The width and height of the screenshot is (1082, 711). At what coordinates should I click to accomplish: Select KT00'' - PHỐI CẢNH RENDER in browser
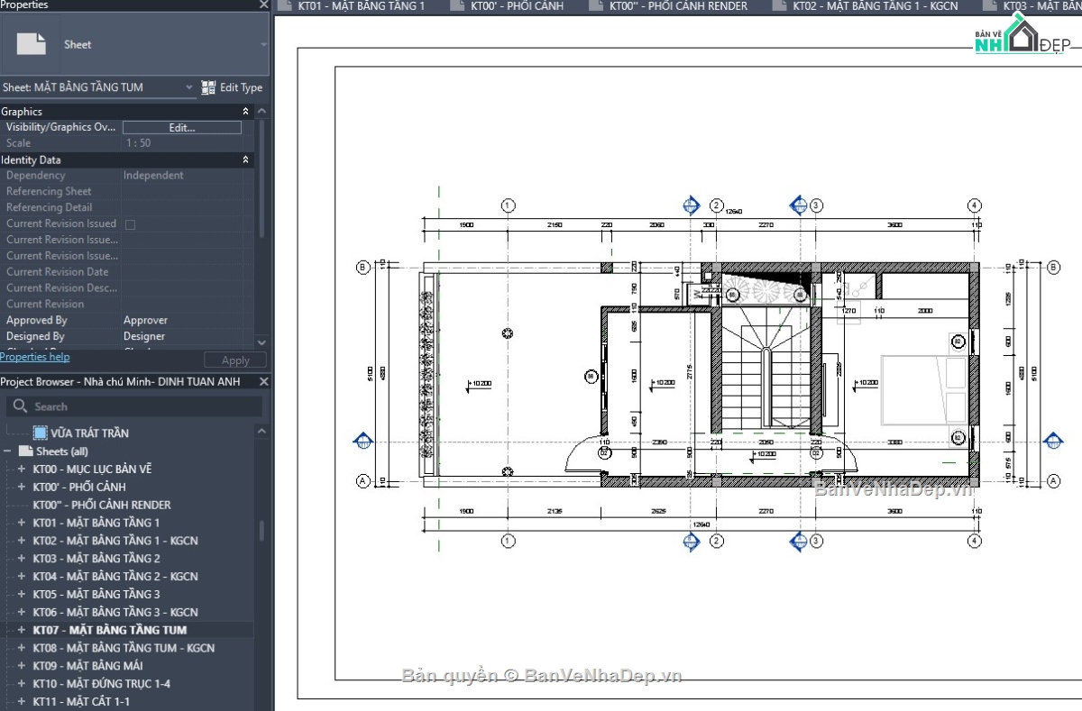click(101, 506)
